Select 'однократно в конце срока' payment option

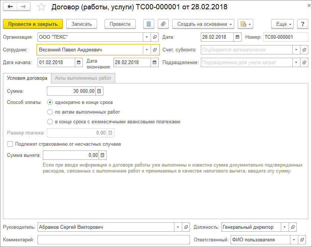click(x=50, y=102)
